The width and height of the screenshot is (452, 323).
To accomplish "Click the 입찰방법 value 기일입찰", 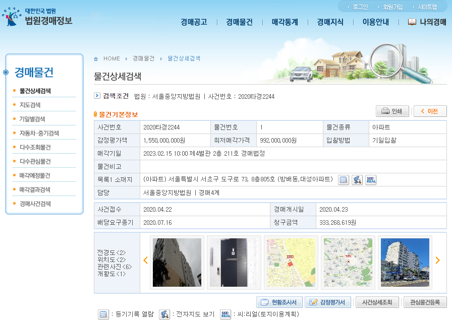I will [384, 141].
